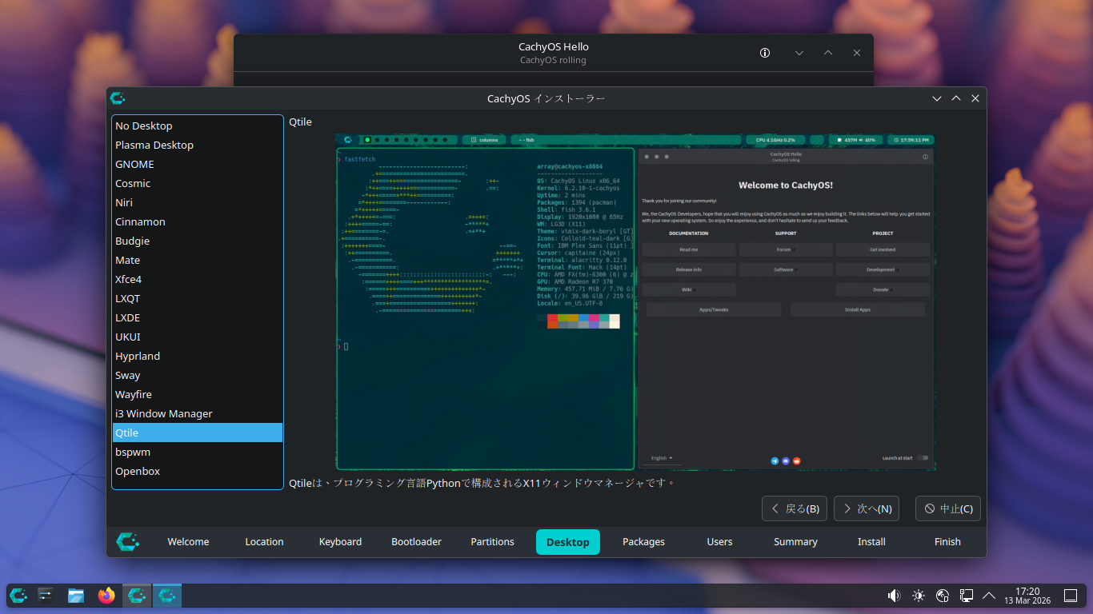Click the blue-highlighted active CachyOS taskbar entry
Image resolution: width=1093 pixels, height=614 pixels.
pos(167,595)
